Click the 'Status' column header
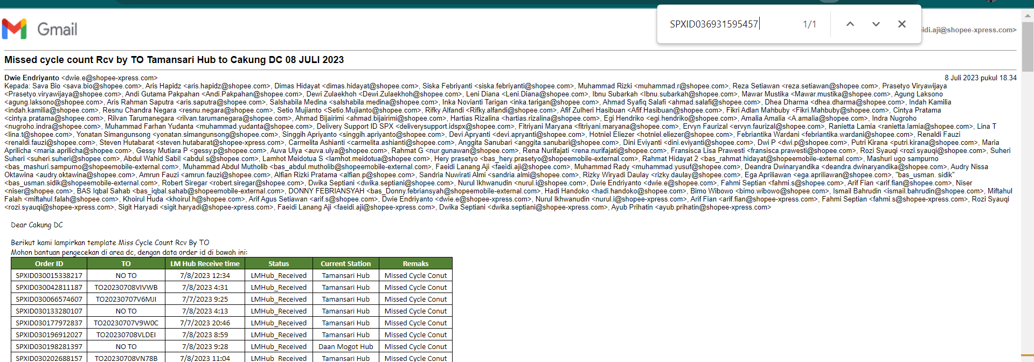 (x=279, y=264)
